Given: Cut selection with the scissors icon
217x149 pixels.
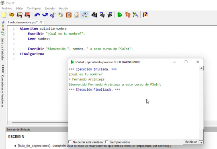Looking at the screenshot, I should (x=53, y=15).
